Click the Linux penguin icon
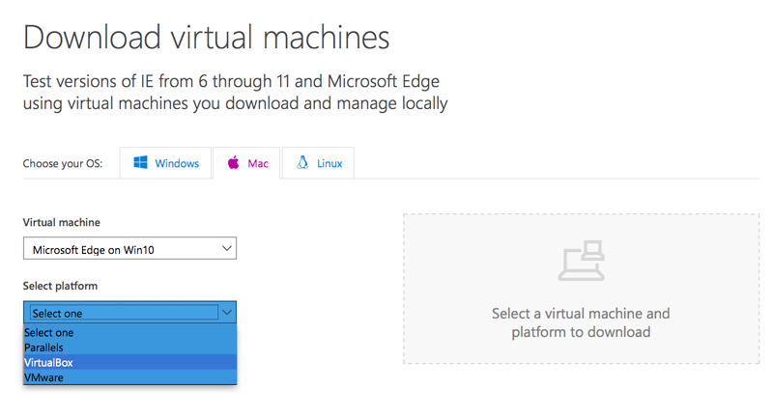Viewport: 773px width, 416px height. (302, 163)
